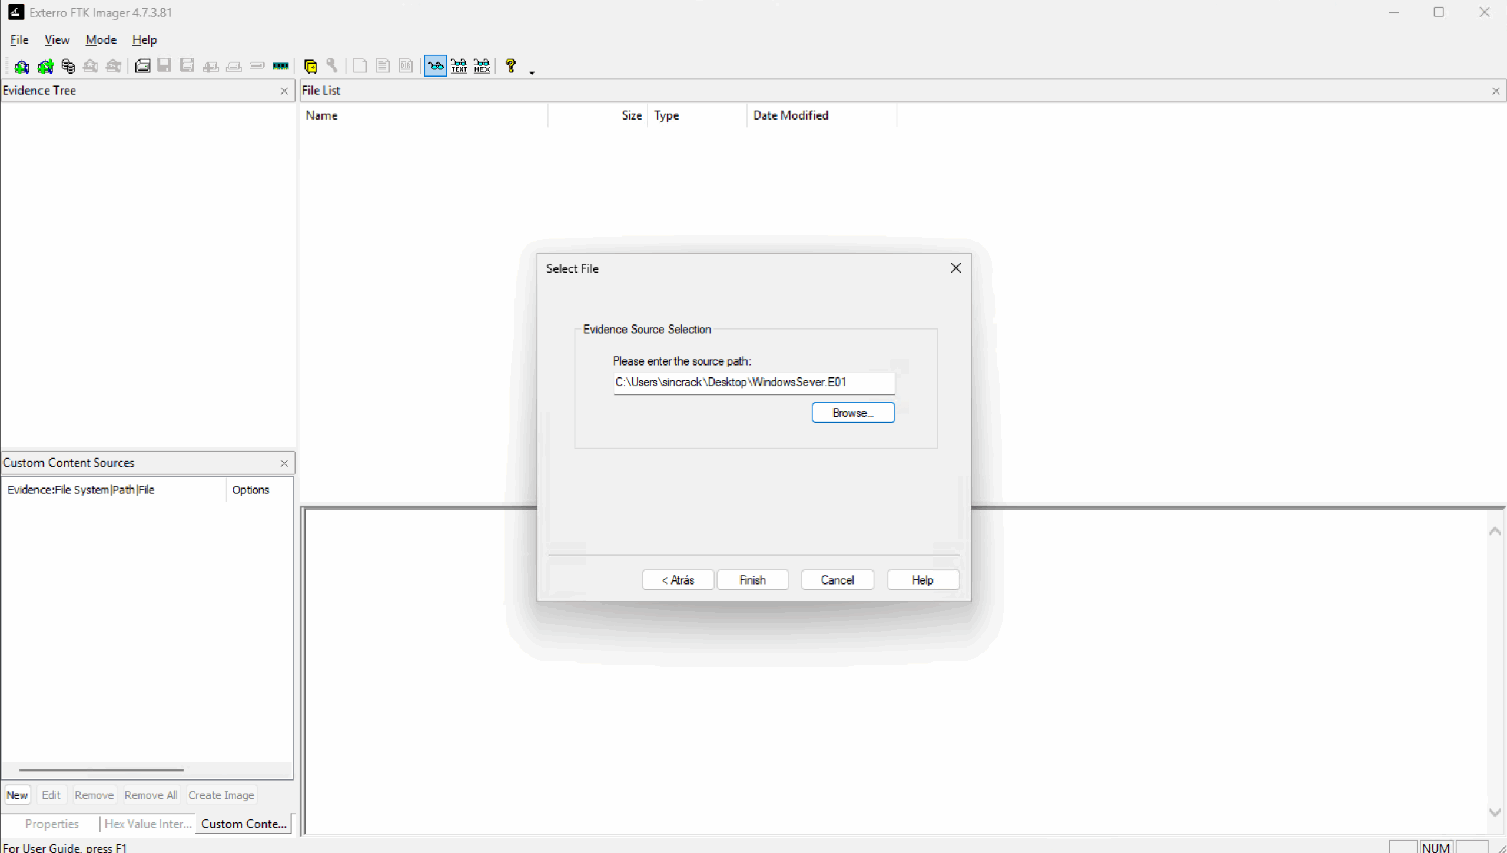Click the yellow question mark help icon
The height and width of the screenshot is (853, 1507).
pos(511,65)
